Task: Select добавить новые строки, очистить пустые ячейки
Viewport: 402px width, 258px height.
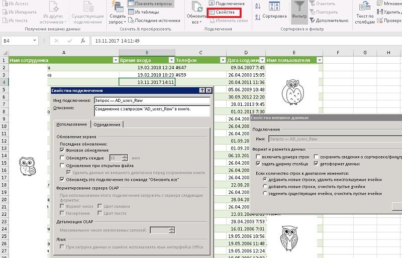Action: pyautogui.click(x=265, y=187)
